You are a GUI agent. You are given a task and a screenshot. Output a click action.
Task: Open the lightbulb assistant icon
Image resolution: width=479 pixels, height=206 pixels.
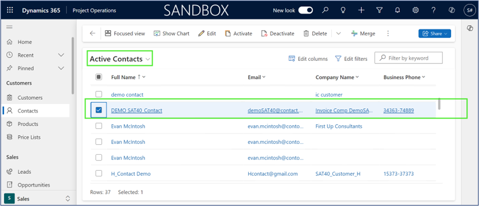click(x=343, y=11)
